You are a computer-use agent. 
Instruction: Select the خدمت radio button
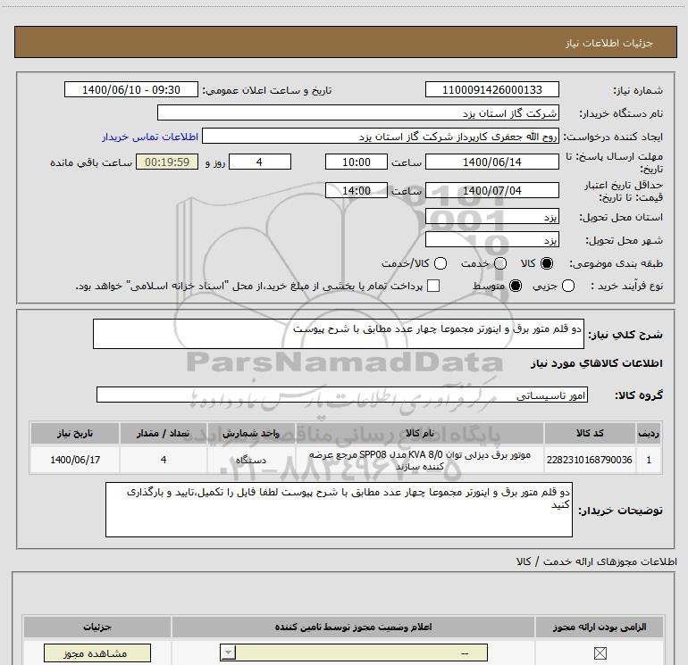[500, 263]
